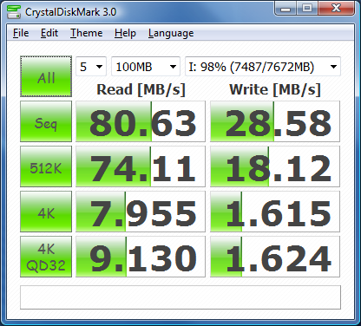Close the CrystalDiskMark window

pos(336,9)
